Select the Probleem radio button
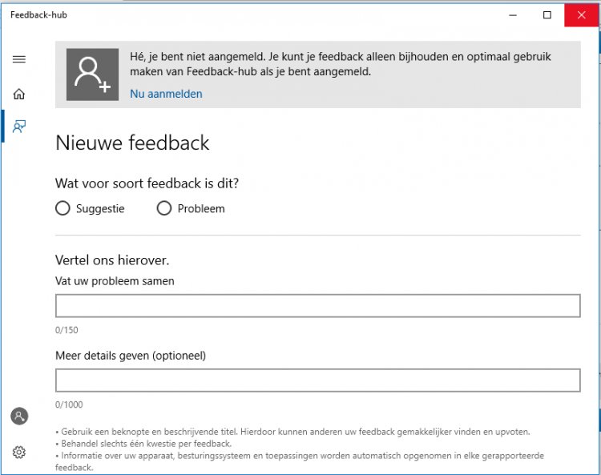This screenshot has width=601, height=475. (164, 208)
